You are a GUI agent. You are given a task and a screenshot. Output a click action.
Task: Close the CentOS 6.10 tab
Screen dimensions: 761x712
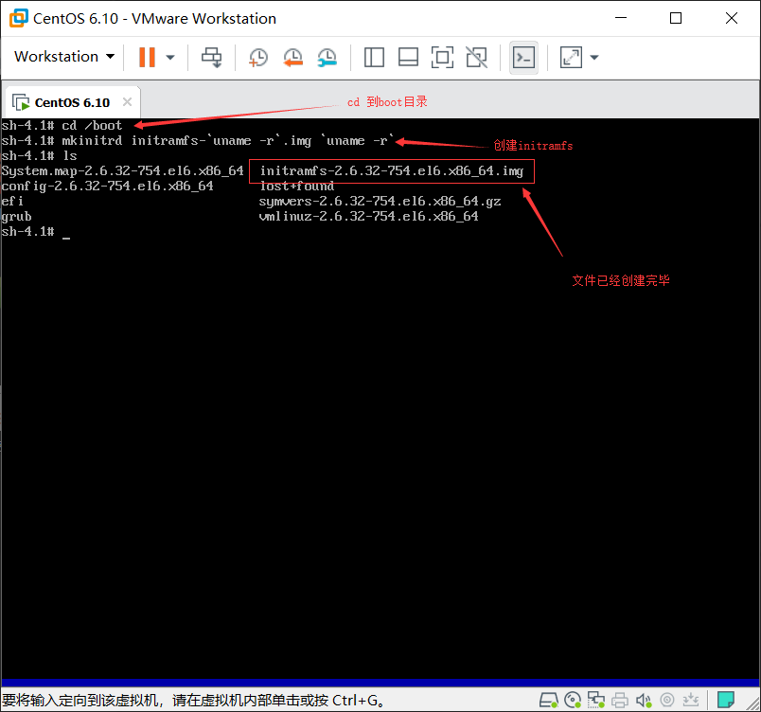coord(127,102)
